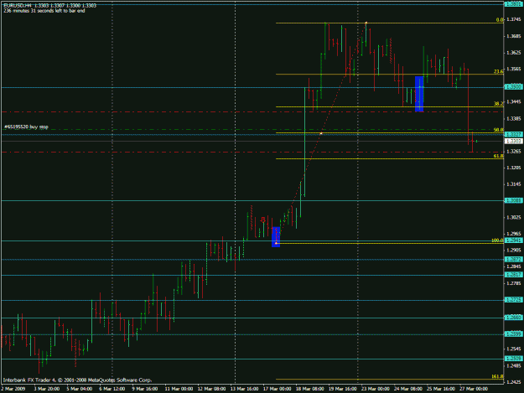Click the '11 Mar 00:00' time axis label
The height and width of the screenshot is (393, 524).
179,389
